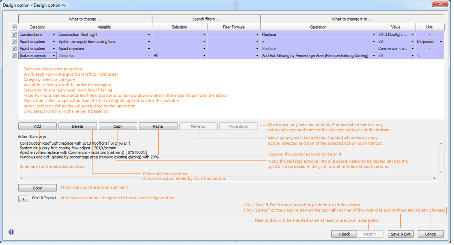This screenshot has height=245, width=454.
Task: Click the blue info icon
Action: (x=11, y=232)
